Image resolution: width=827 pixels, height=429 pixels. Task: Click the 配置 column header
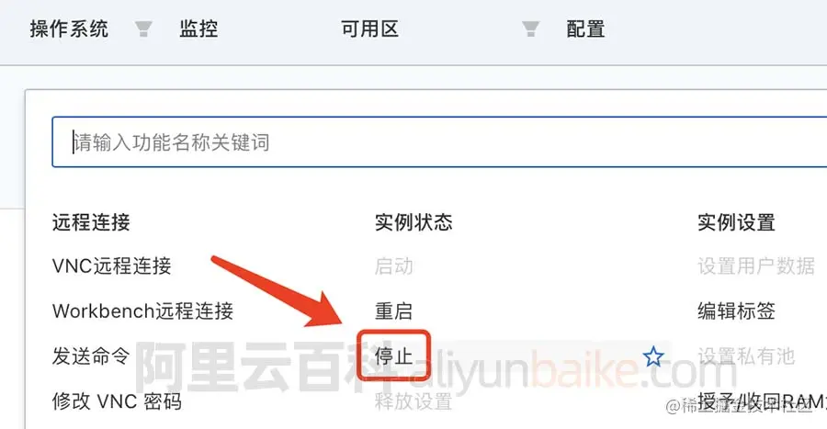(x=585, y=28)
